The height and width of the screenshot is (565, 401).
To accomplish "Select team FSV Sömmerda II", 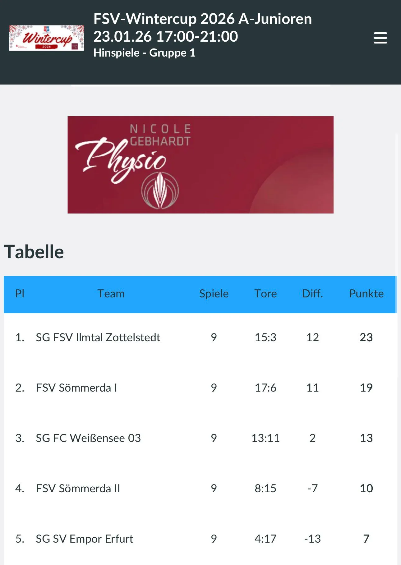I will pos(78,489).
